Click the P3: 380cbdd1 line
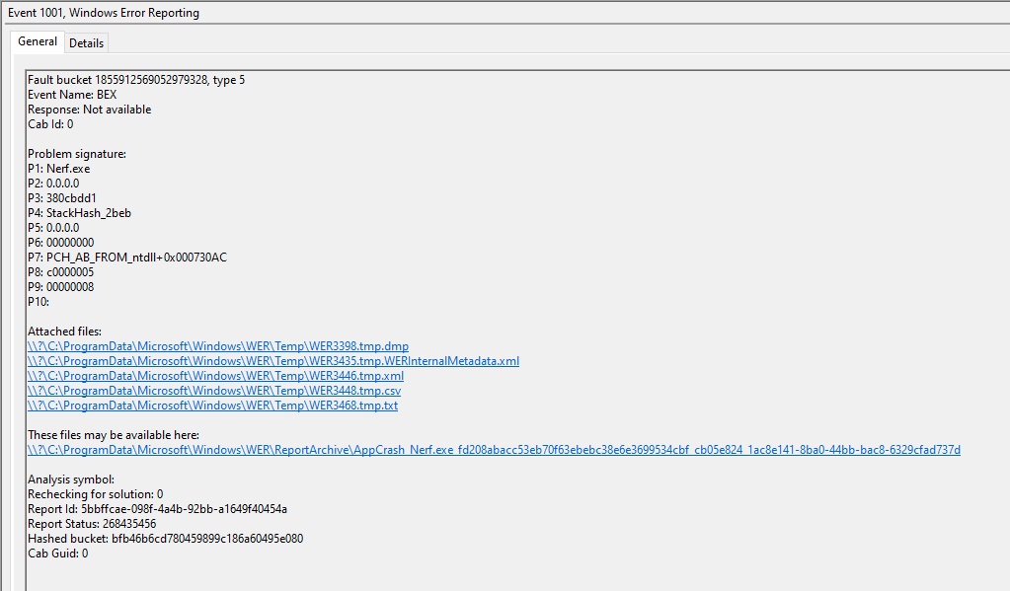The image size is (1010, 591). 62,198
